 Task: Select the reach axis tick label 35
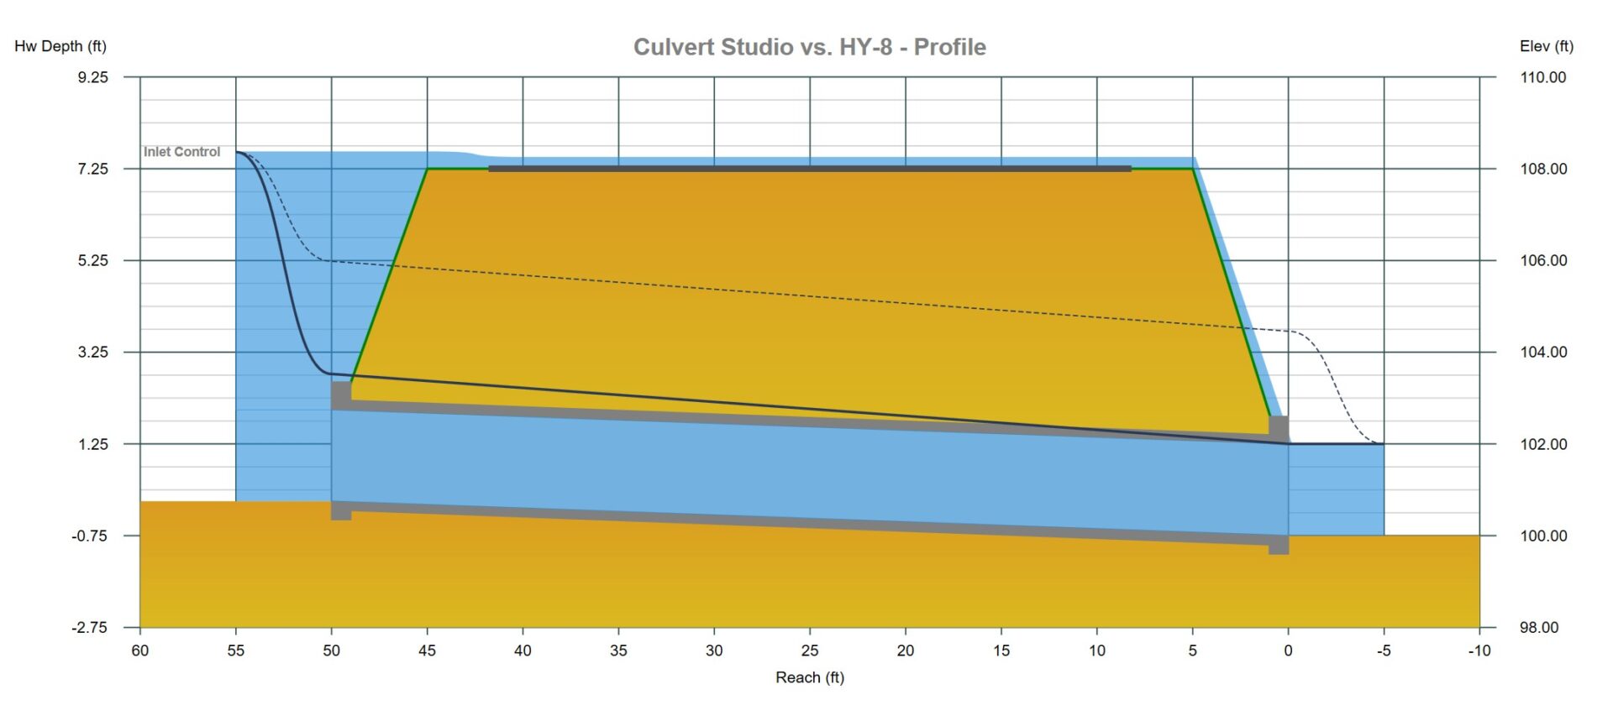pyautogui.click(x=618, y=651)
